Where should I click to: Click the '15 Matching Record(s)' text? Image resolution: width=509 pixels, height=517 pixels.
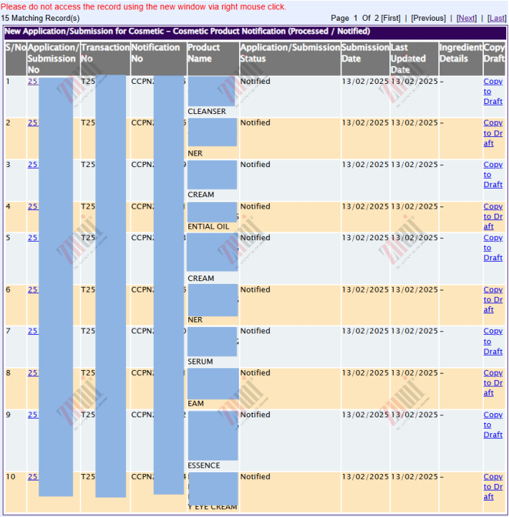tap(40, 18)
